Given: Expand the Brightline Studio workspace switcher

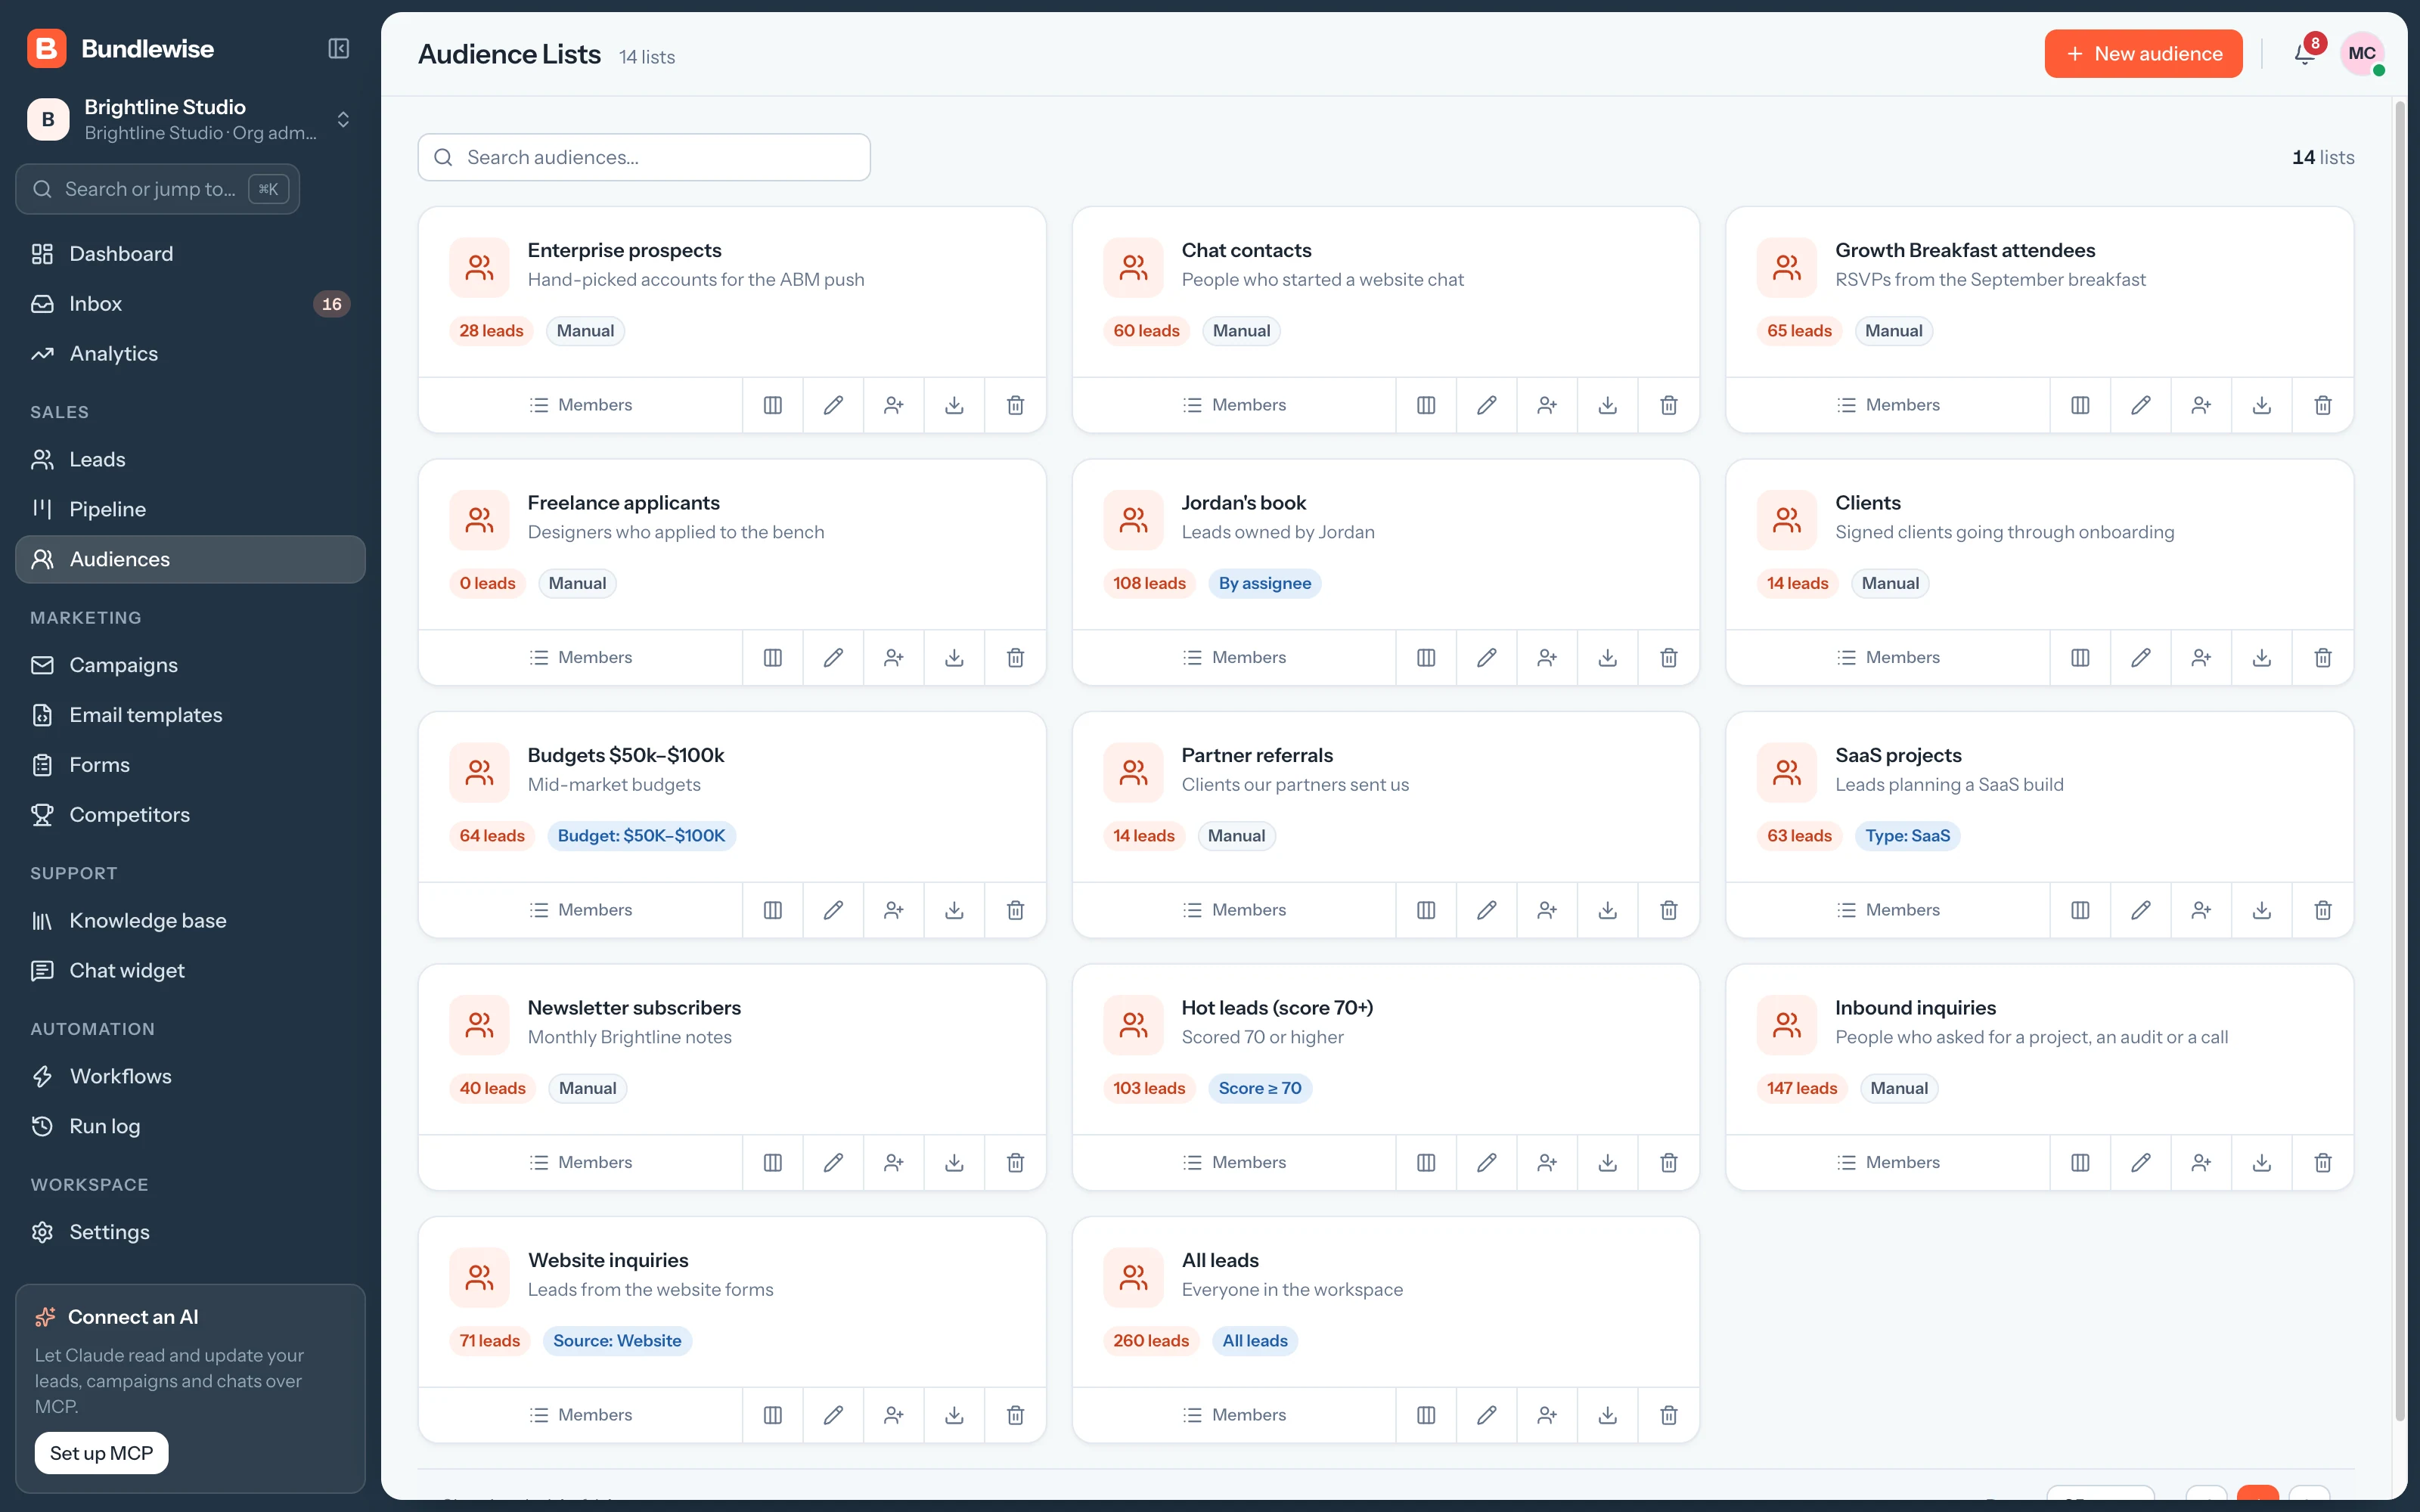Looking at the screenshot, I should coord(190,120).
